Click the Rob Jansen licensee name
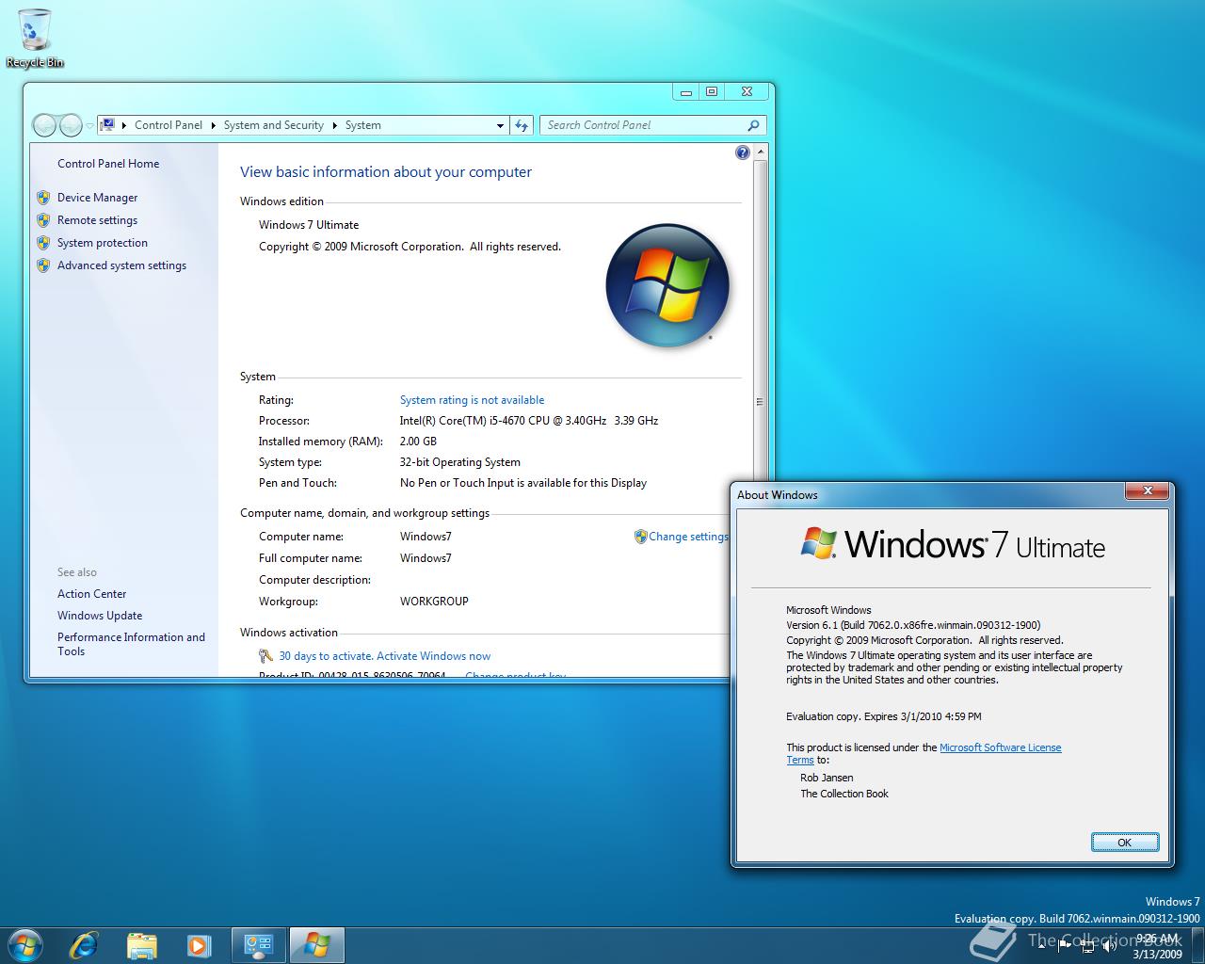1205x964 pixels. [827, 778]
